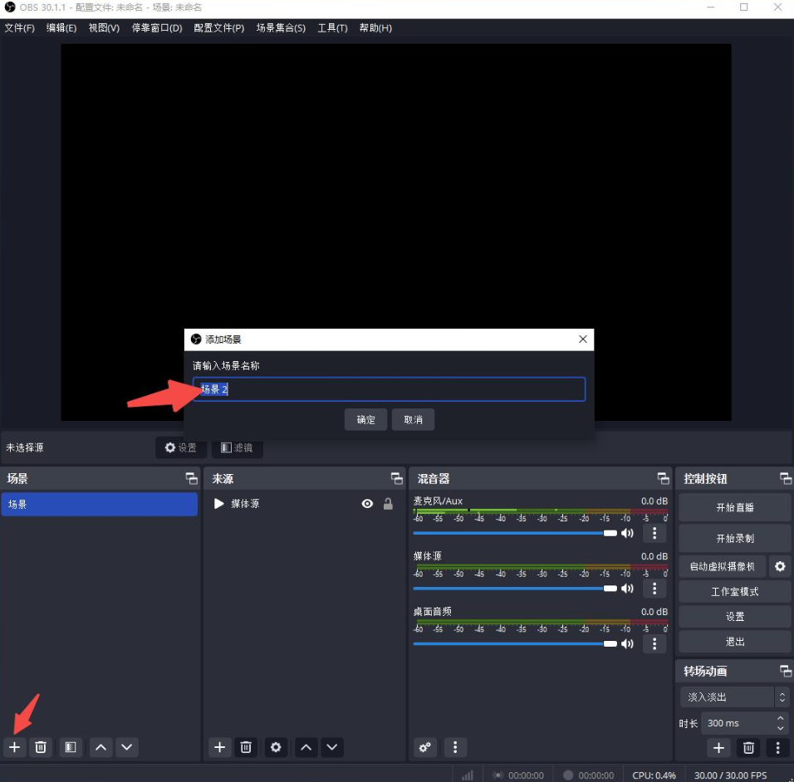794x782 pixels.
Task: Open the 场景集合(S) menu
Action: [x=281, y=28]
